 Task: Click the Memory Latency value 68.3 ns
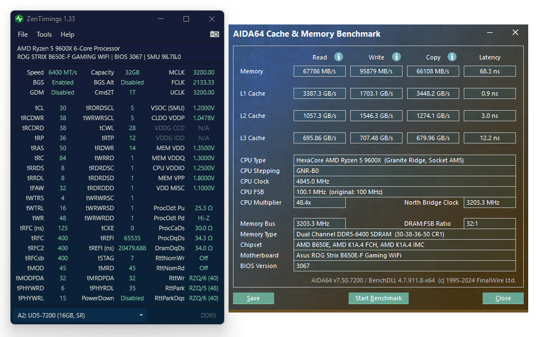coord(490,71)
